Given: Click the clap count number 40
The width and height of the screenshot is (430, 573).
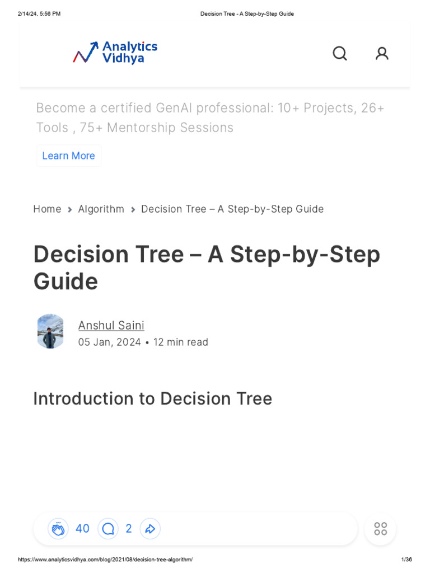Looking at the screenshot, I should click(82, 529).
